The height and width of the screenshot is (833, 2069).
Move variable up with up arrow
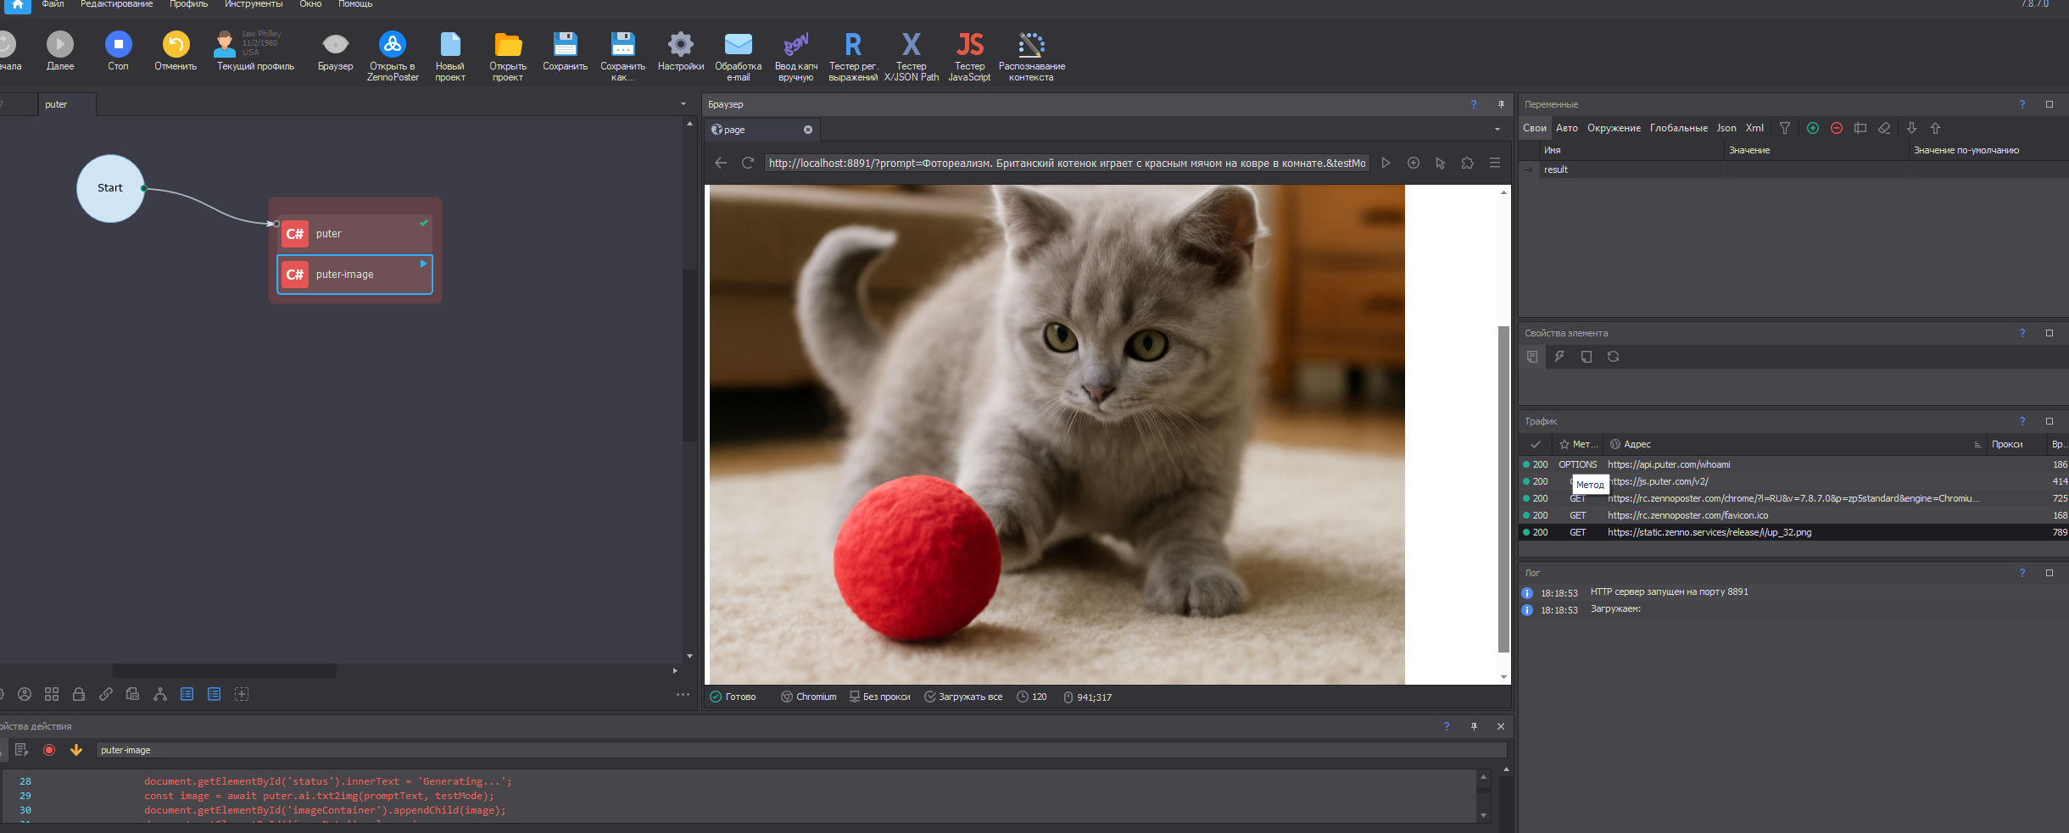click(1935, 128)
